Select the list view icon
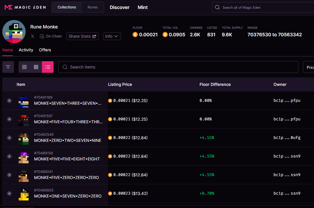 click(x=48, y=67)
